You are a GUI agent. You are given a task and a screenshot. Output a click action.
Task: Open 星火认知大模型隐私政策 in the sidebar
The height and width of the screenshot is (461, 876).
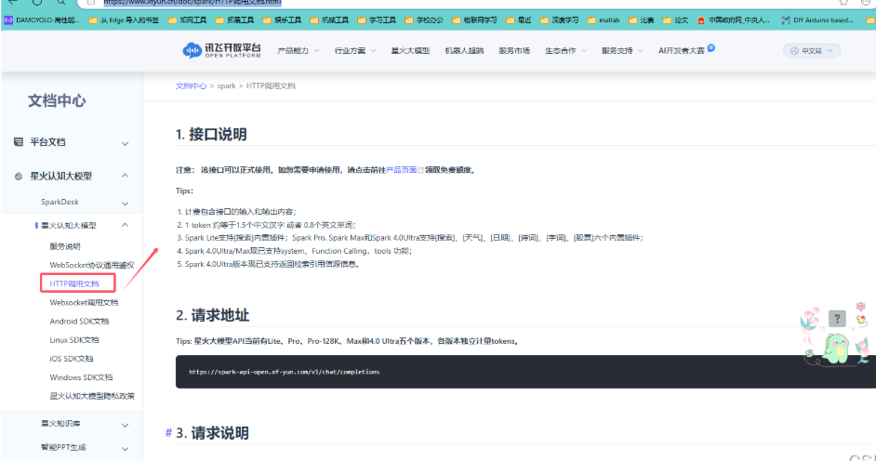pos(92,396)
